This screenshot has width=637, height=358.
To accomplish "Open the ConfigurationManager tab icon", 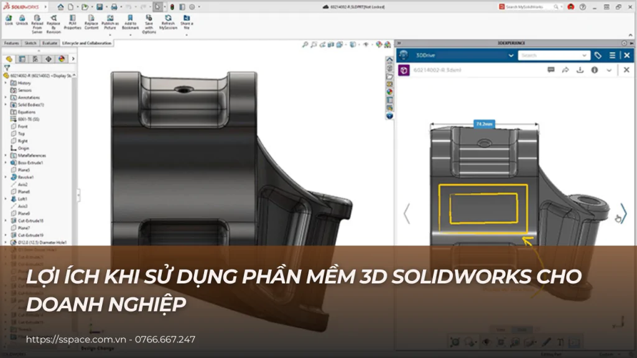I will 35,59.
